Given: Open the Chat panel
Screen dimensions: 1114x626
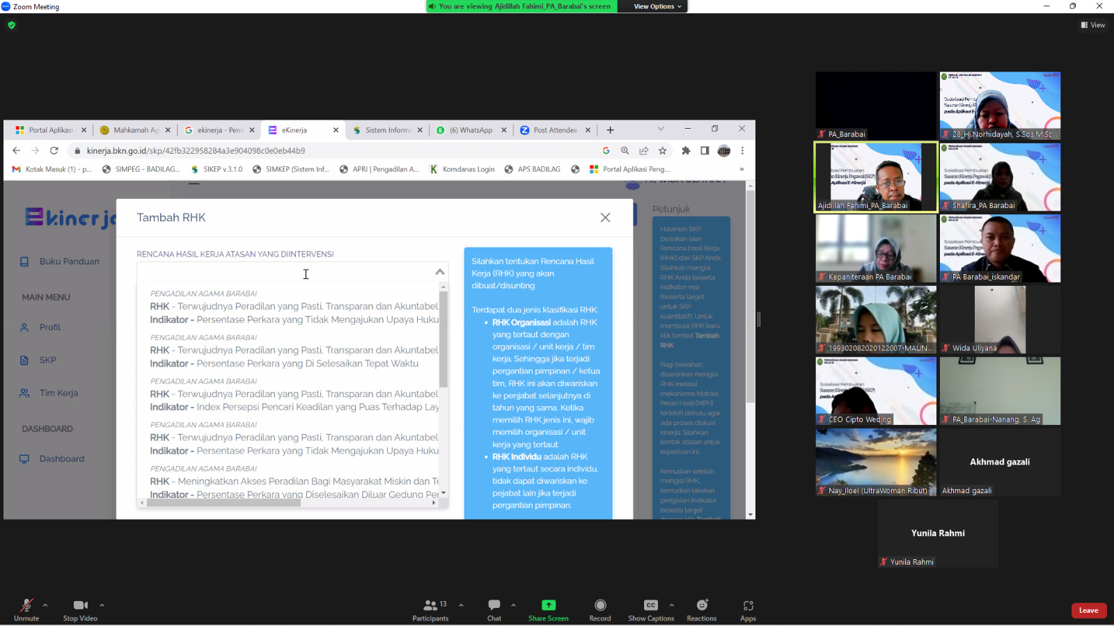Looking at the screenshot, I should pyautogui.click(x=494, y=605).
